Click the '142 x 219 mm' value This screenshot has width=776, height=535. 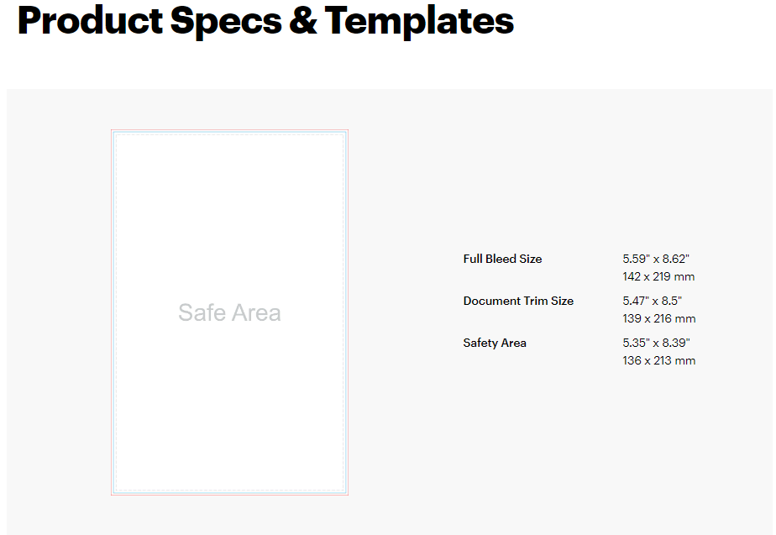[x=658, y=276]
